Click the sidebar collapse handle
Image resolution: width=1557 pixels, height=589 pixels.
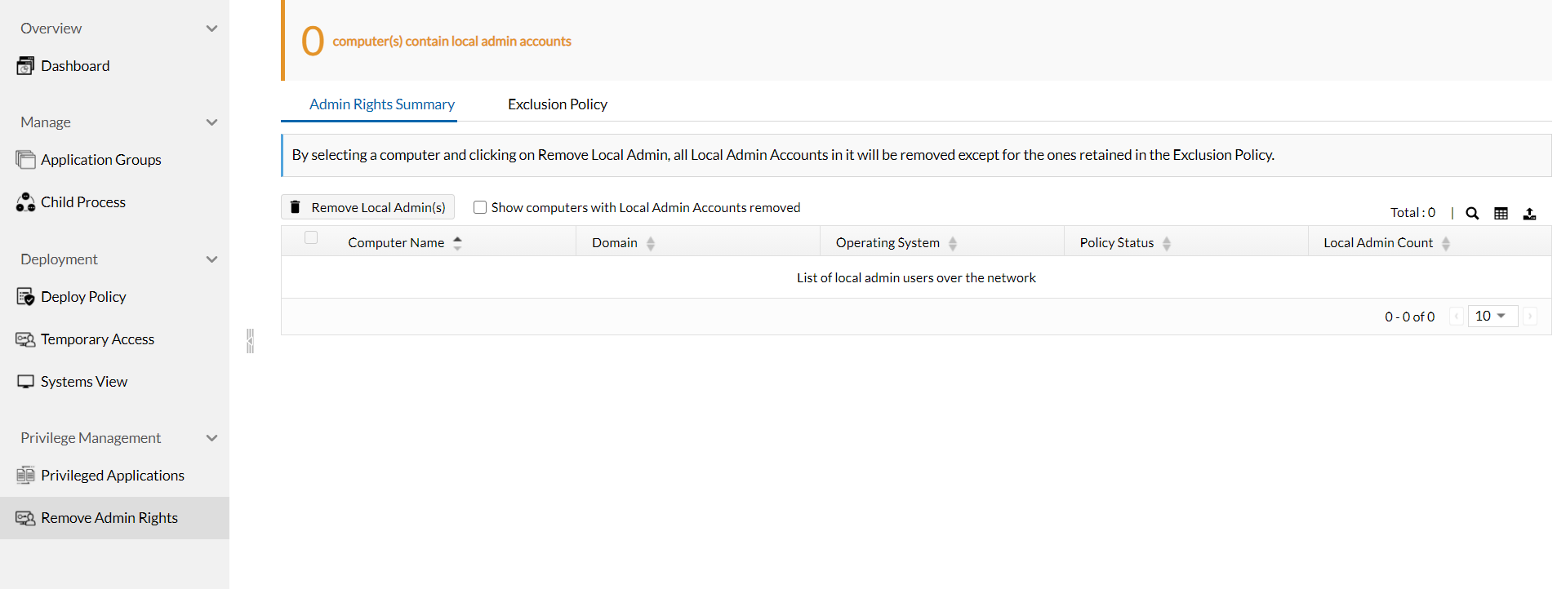(x=250, y=340)
